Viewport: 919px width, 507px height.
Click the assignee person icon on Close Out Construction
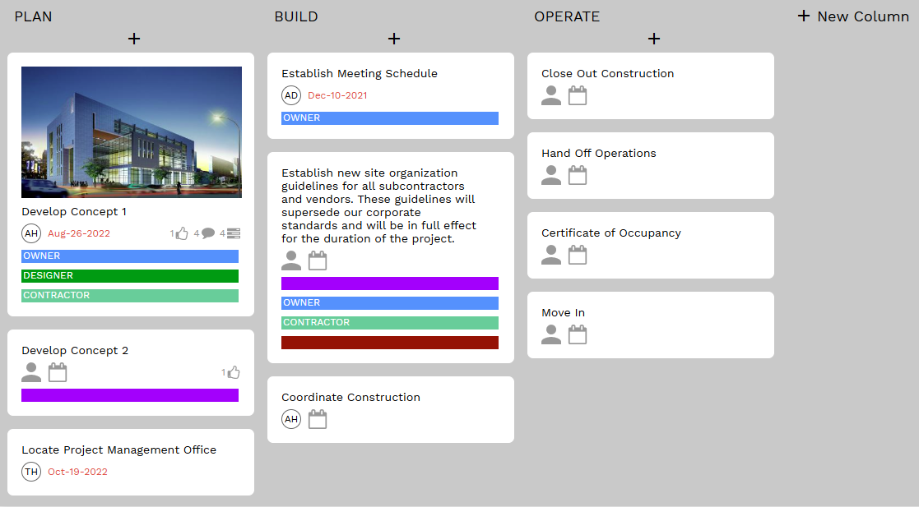click(550, 95)
